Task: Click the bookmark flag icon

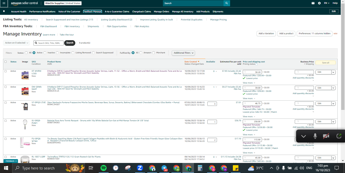Action: click(4, 11)
